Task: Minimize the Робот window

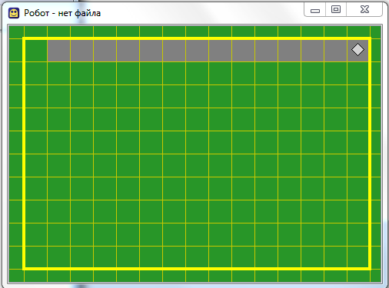Action: pyautogui.click(x=315, y=10)
